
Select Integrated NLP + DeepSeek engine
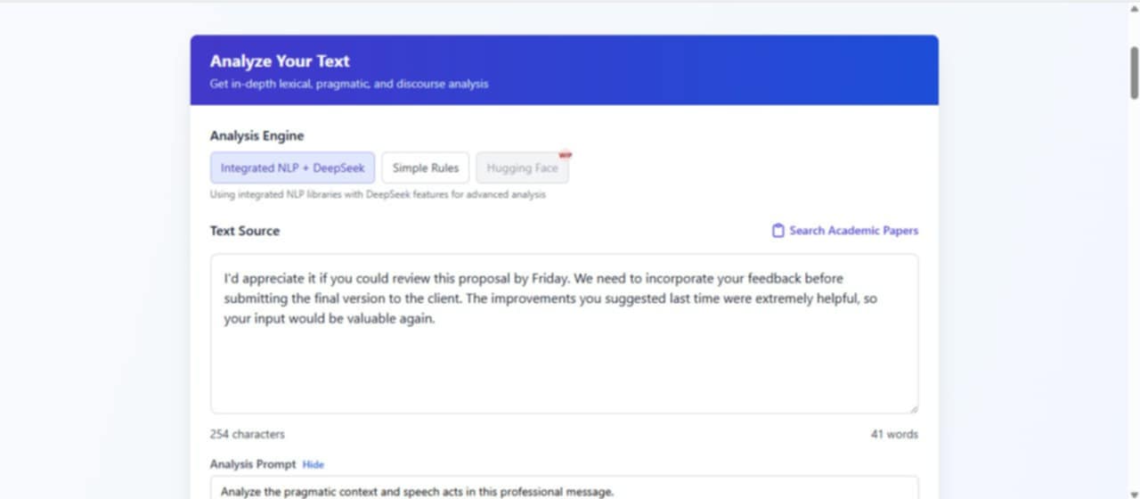click(x=292, y=168)
